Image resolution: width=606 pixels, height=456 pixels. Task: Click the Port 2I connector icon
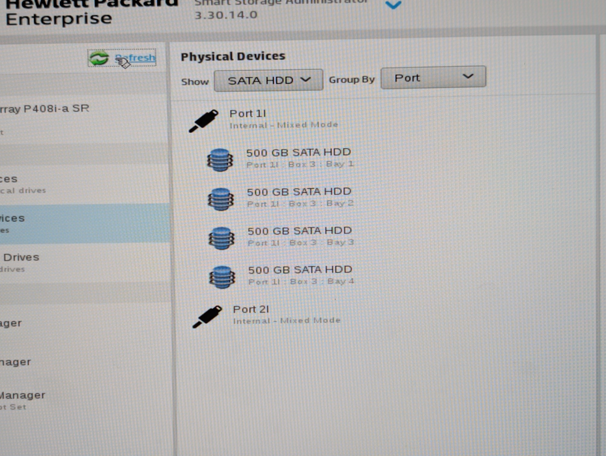(x=207, y=317)
